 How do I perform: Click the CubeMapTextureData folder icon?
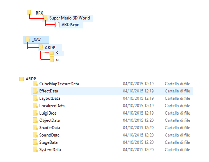[x=35, y=84]
